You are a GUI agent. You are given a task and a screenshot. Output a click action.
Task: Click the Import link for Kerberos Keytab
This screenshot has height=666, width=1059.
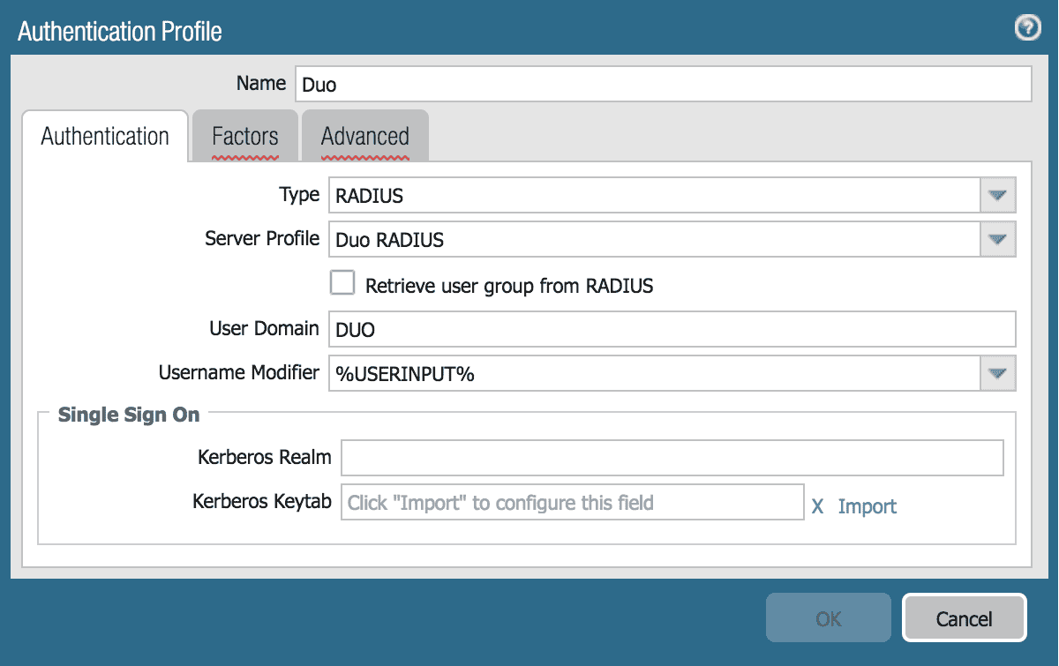point(867,506)
